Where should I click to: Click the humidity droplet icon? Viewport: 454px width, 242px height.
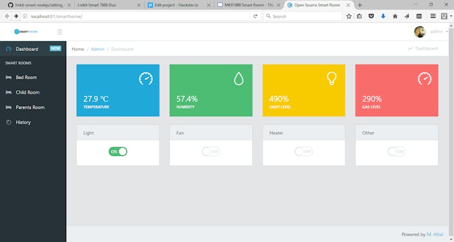[239, 79]
